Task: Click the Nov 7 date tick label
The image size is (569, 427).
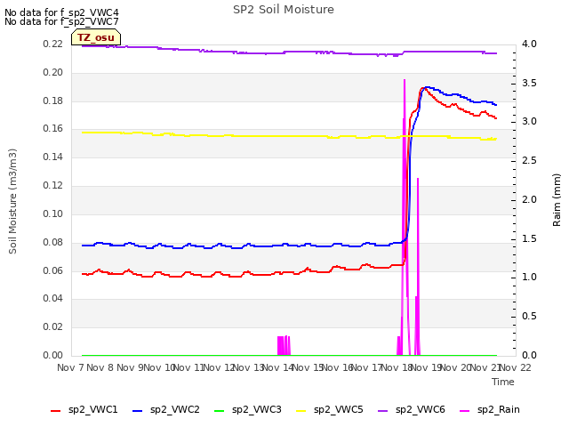Action: [71, 367]
